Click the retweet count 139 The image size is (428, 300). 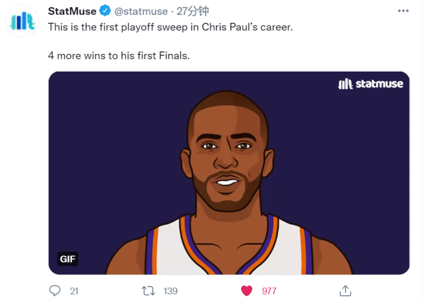(x=171, y=291)
